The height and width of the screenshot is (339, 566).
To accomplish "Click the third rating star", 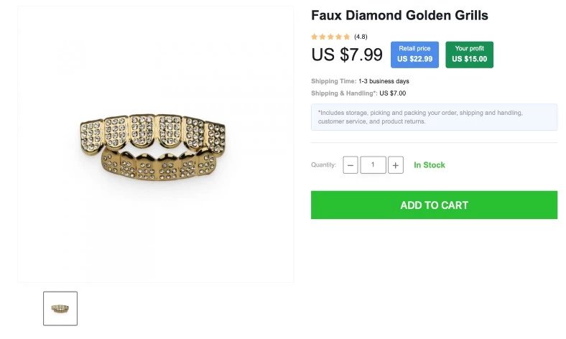I will coord(330,37).
